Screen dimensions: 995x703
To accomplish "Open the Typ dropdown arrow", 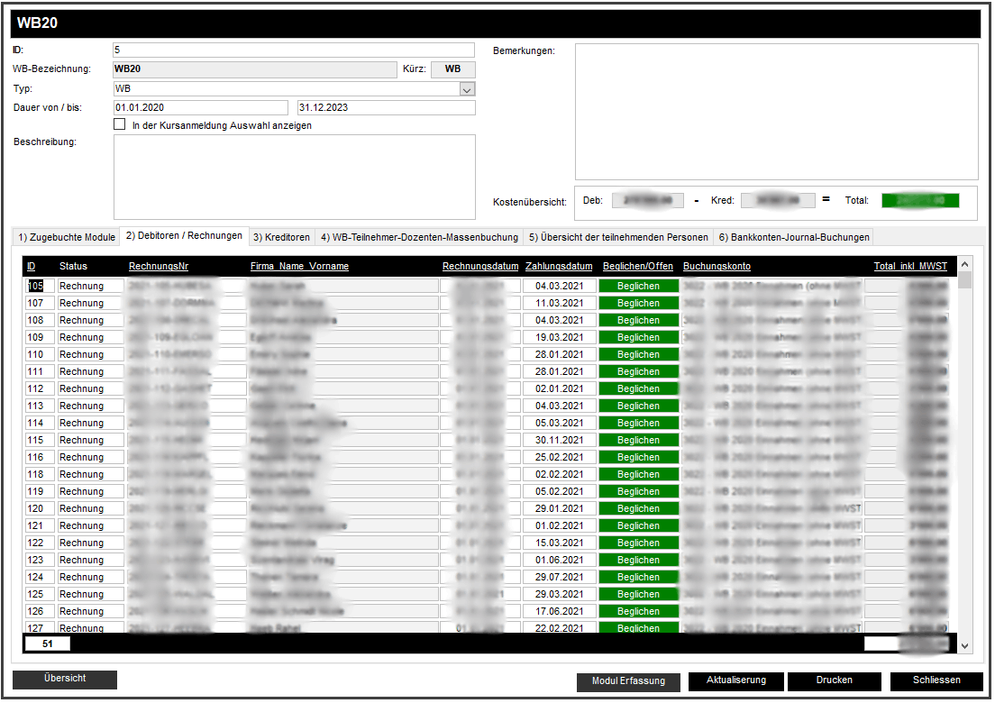I will click(x=467, y=89).
